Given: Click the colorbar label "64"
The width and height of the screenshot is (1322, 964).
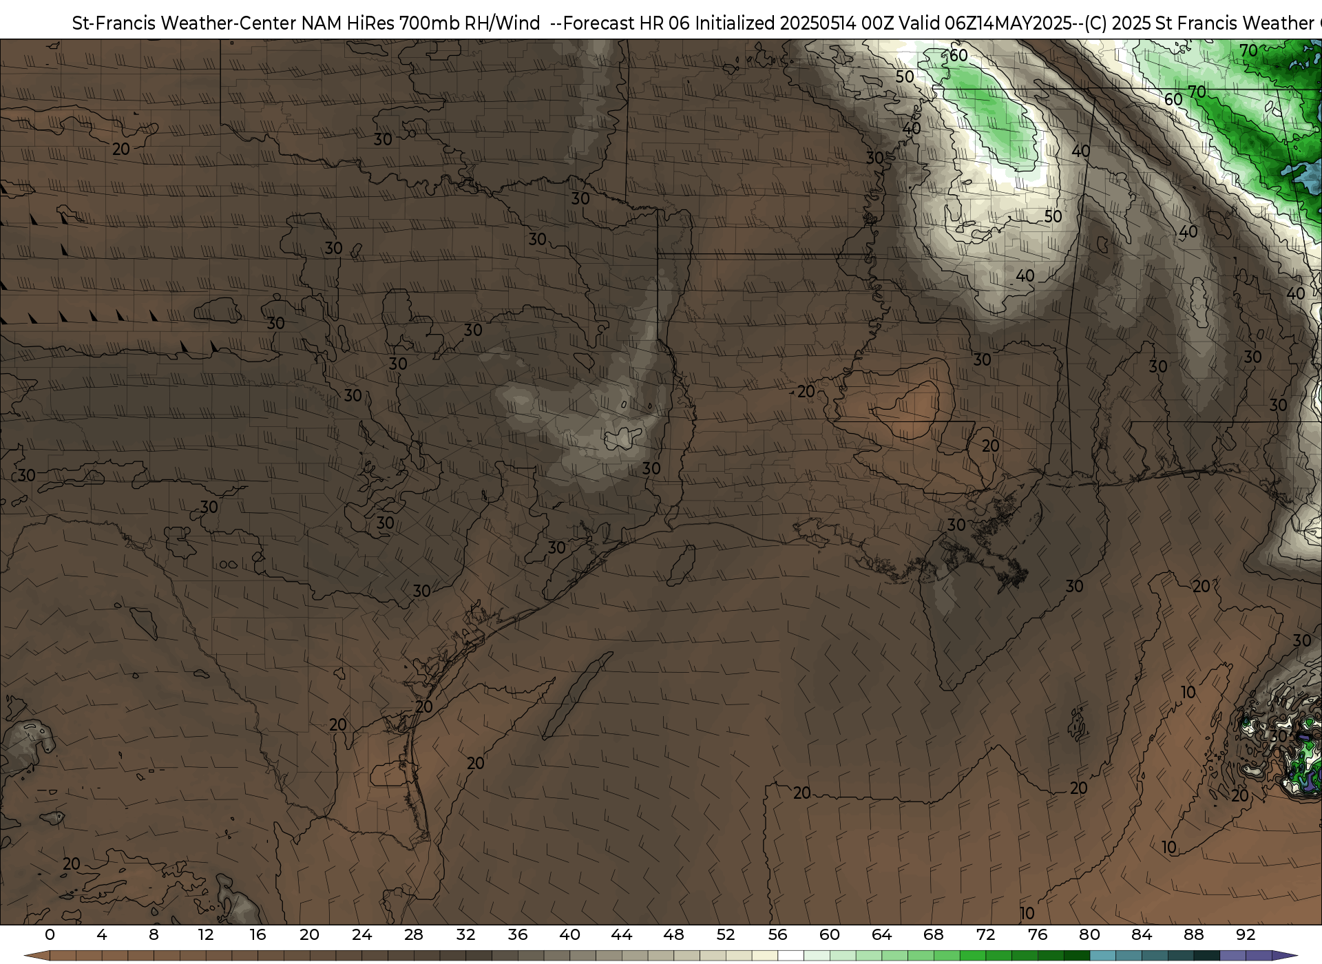Looking at the screenshot, I should pos(881,935).
